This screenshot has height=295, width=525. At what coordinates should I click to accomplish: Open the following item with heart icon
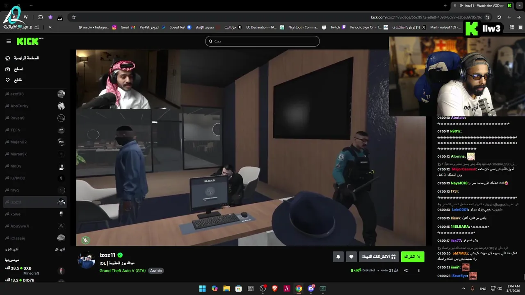tap(14, 80)
